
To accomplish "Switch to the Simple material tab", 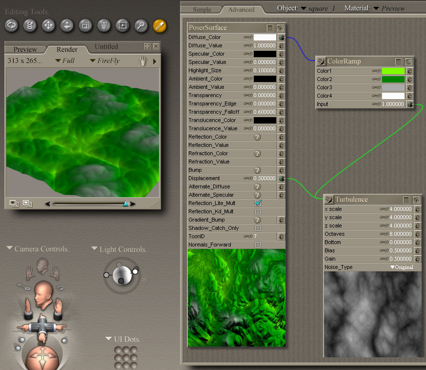I will click(202, 9).
